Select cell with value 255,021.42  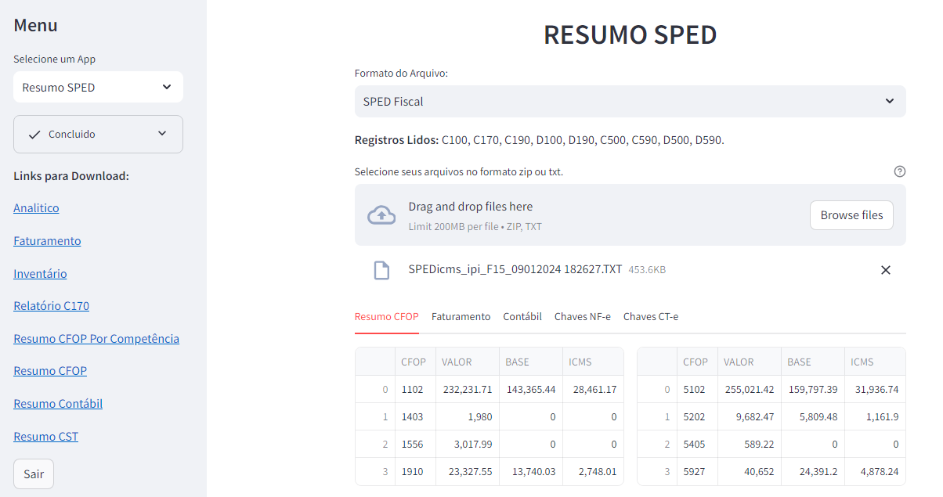(x=750, y=389)
